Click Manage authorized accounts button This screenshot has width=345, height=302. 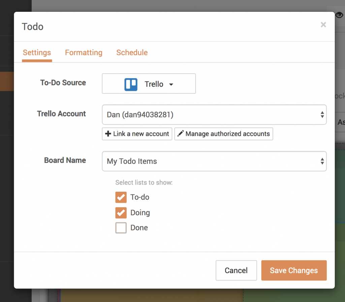point(224,134)
